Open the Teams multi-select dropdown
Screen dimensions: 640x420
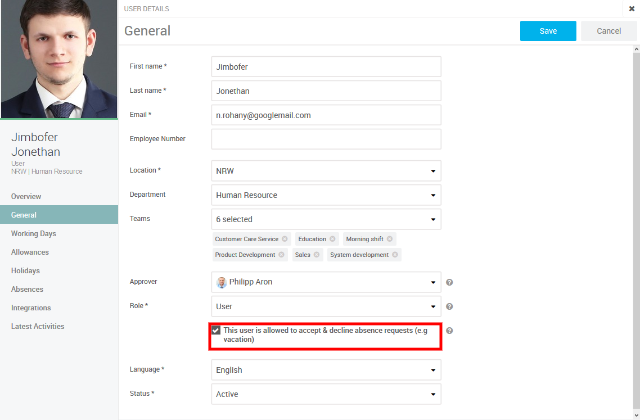(326, 219)
